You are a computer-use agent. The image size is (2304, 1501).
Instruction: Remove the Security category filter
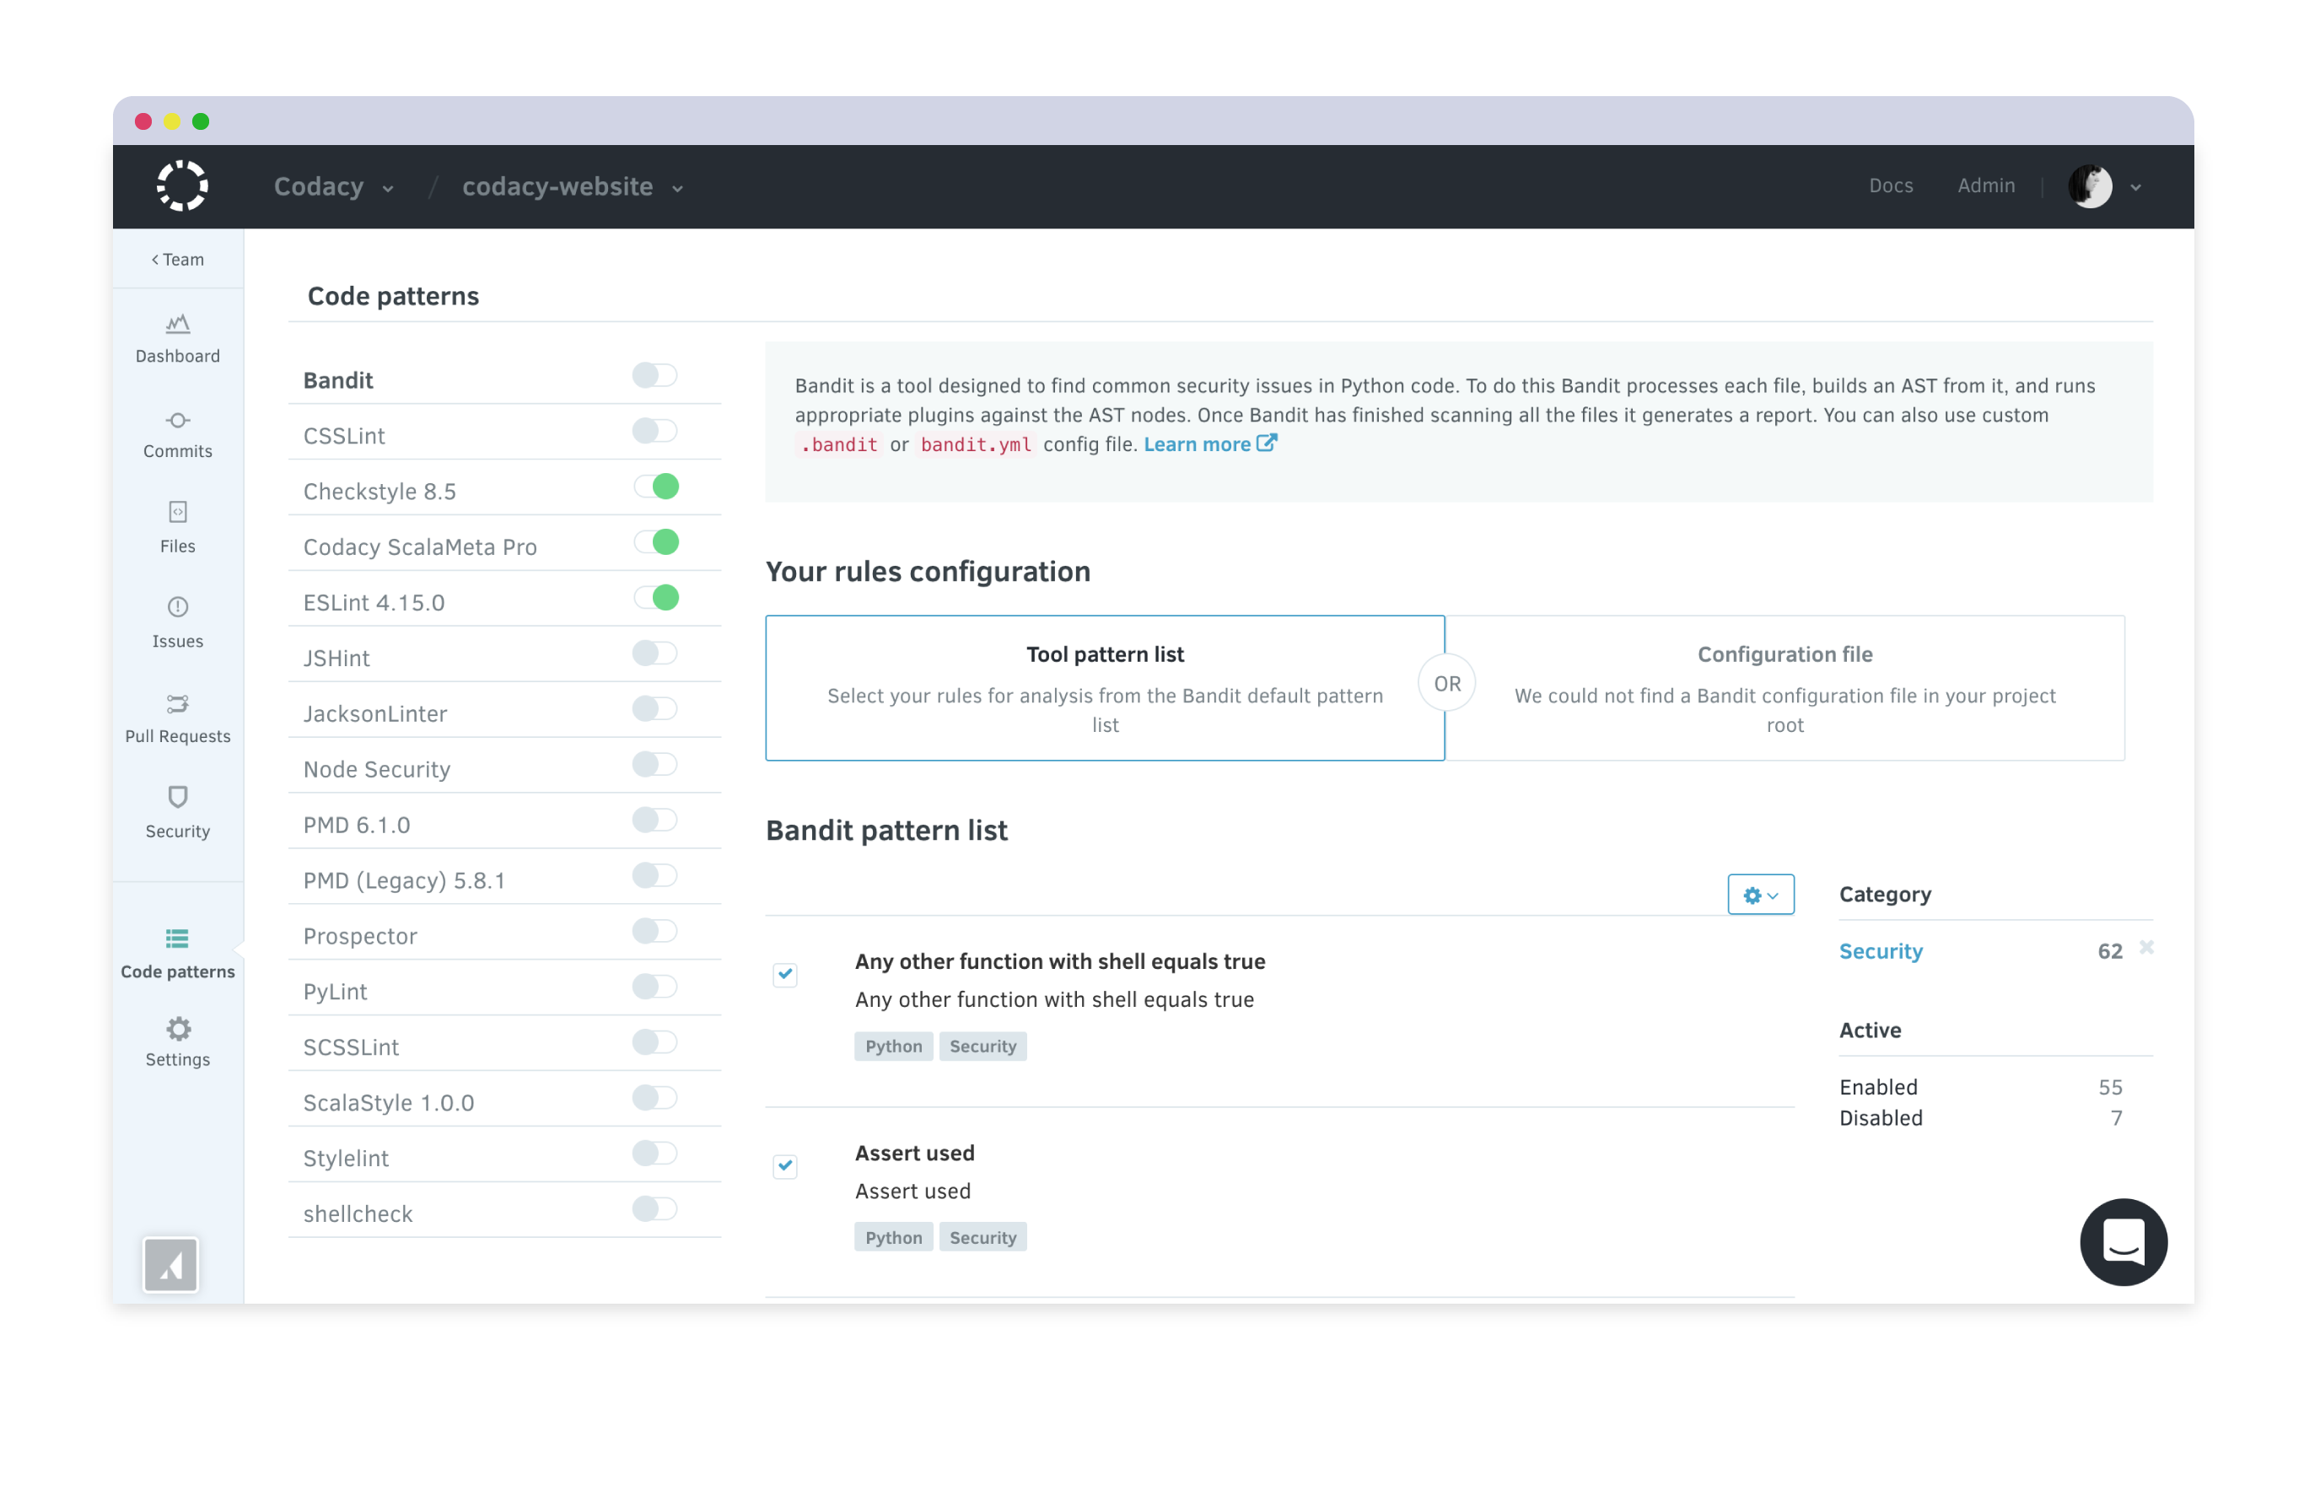click(2145, 949)
